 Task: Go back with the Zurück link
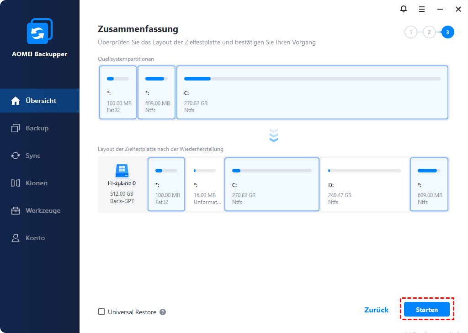[377, 310]
